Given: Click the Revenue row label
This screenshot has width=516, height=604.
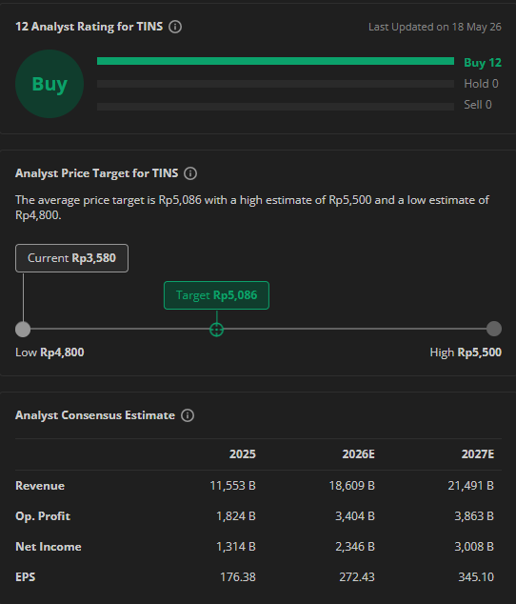Looking at the screenshot, I should pos(40,486).
